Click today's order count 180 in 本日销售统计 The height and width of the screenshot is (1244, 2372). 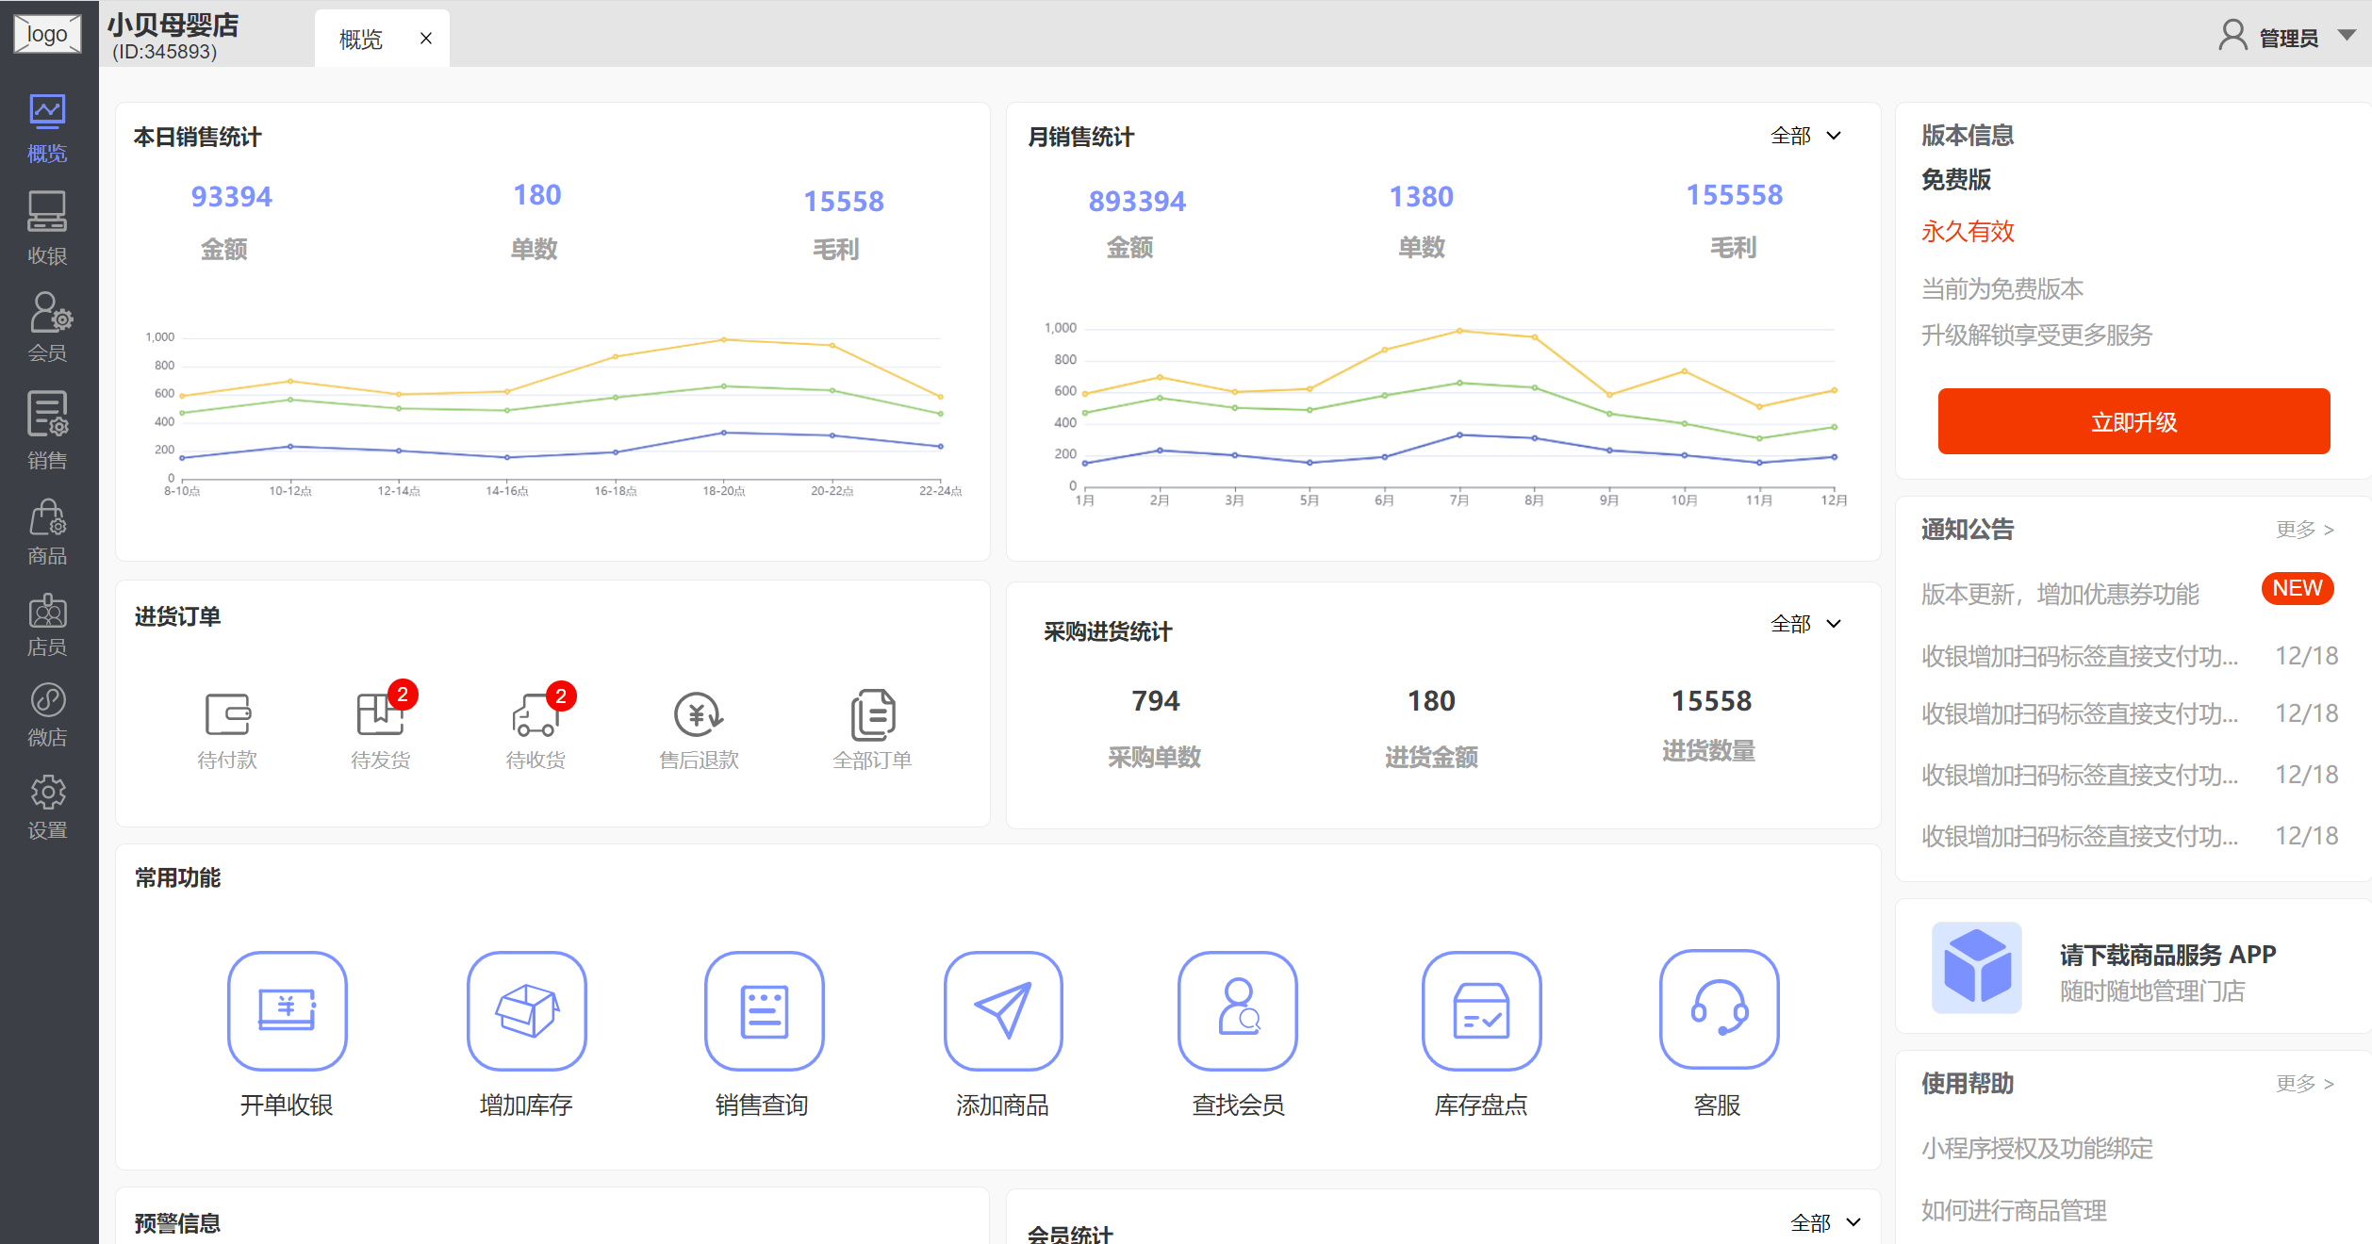537,194
